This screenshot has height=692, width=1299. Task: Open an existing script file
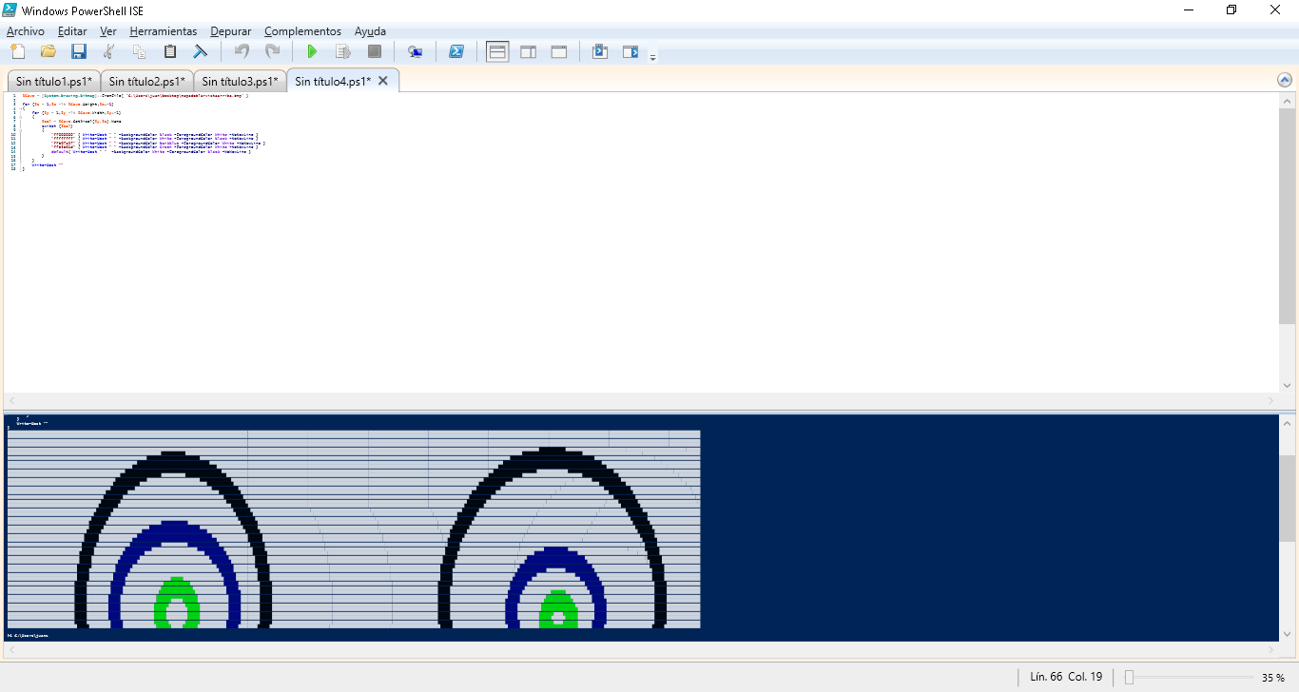point(48,51)
